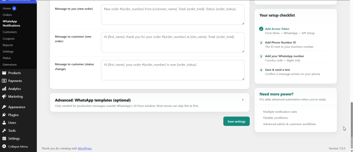Open the Customers submenu item

[x=10, y=32]
